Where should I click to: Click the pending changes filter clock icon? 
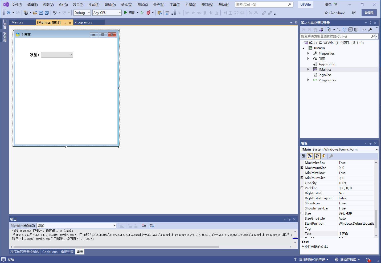pos(330,30)
